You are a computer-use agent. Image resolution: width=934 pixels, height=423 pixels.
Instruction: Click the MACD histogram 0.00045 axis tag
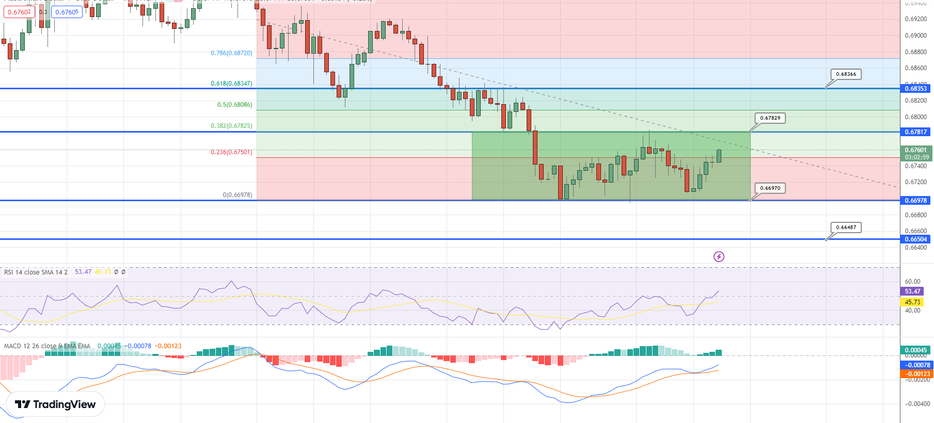click(x=915, y=350)
